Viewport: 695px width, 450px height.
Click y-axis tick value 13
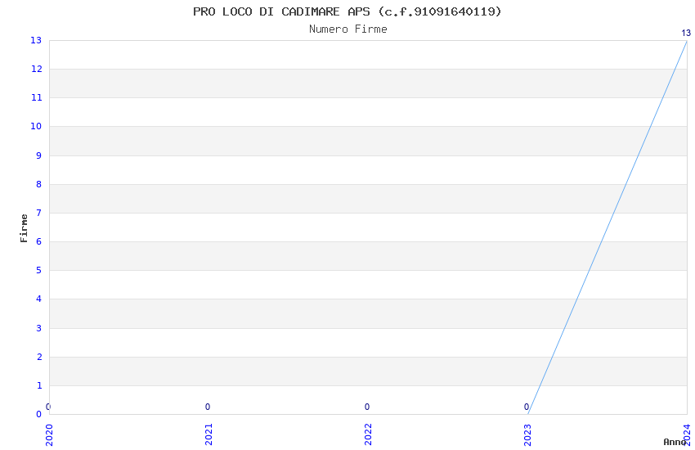(36, 40)
